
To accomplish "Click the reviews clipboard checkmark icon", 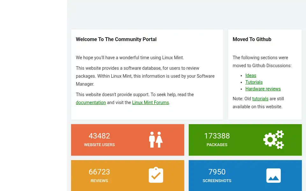I will point(156,175).
